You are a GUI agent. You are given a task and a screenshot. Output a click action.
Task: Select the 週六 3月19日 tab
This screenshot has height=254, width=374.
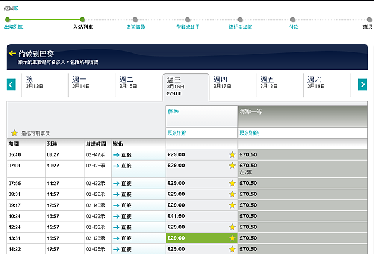coord(327,85)
